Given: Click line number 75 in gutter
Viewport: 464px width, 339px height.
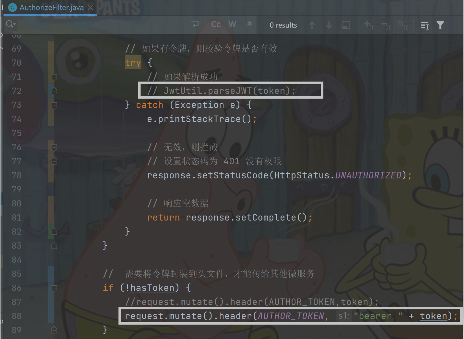Looking at the screenshot, I should pyautogui.click(x=17, y=133).
